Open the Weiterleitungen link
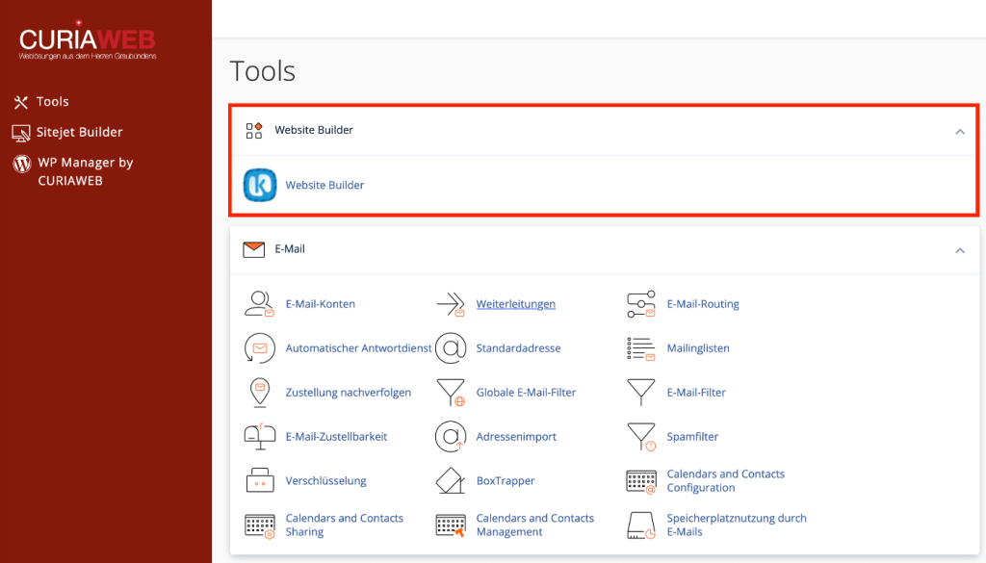This screenshot has width=986, height=563. pyautogui.click(x=516, y=304)
